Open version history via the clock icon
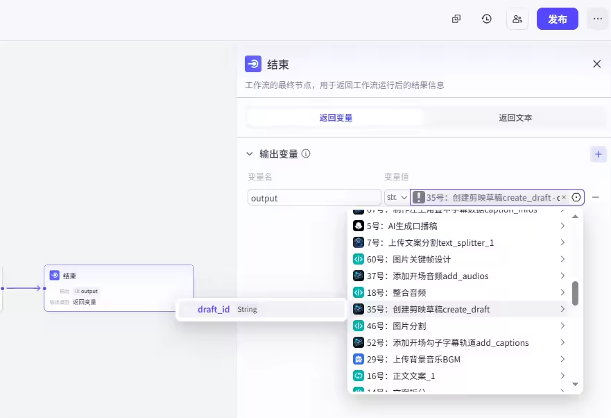Viewport: 611px width, 418px height. click(486, 19)
